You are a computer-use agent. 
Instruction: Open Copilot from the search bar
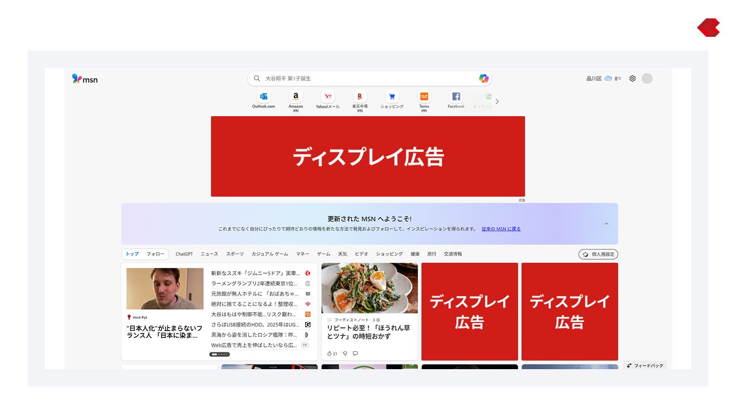[484, 78]
